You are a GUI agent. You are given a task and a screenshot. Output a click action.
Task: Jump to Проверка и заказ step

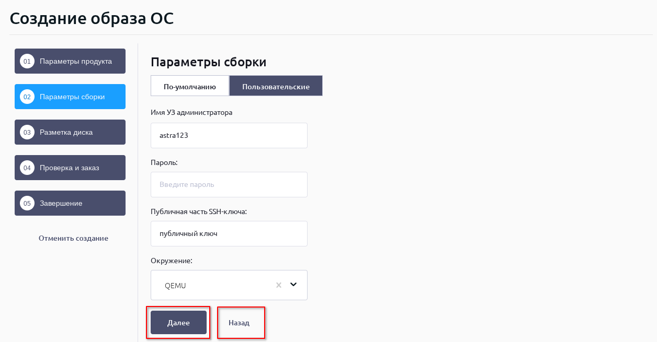tap(70, 168)
